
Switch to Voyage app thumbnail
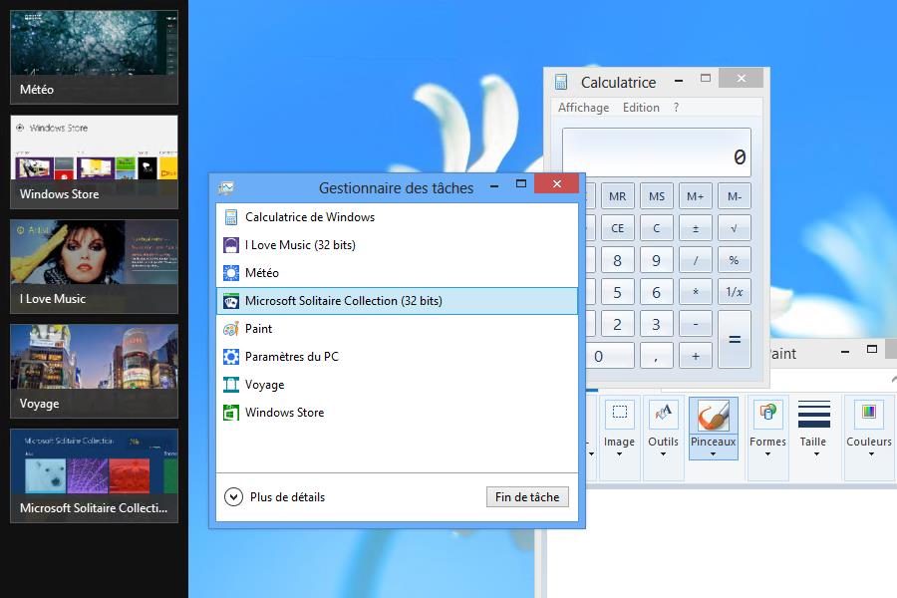pos(94,372)
